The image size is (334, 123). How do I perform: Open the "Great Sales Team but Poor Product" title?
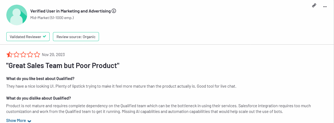(63, 66)
